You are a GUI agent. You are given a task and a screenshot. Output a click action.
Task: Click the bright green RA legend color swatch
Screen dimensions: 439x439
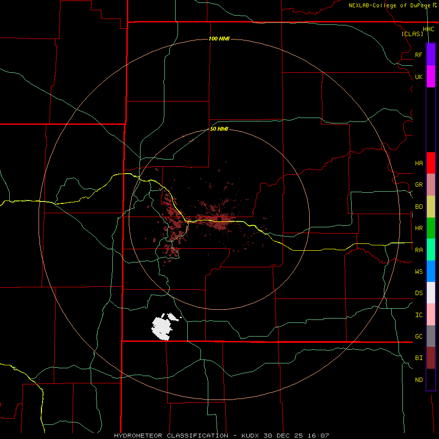431,250
